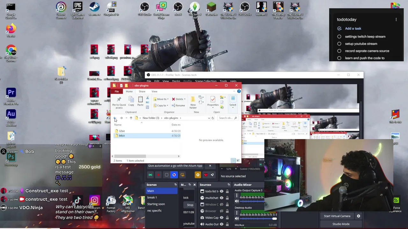Click the Copy icon in Explorer ribbon

[131, 102]
